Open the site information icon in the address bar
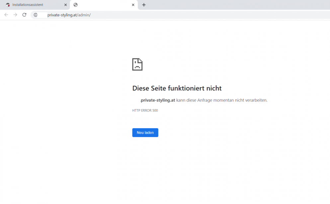The height and width of the screenshot is (204, 330). coord(36,15)
